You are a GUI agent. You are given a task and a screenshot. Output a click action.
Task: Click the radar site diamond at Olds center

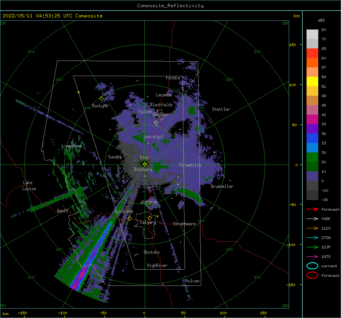click(145, 164)
